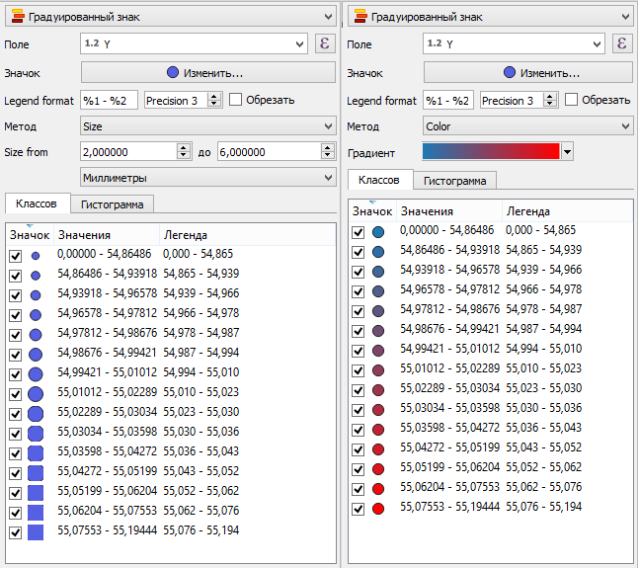Enable the Обрезать checkbox in left panel
The width and height of the screenshot is (640, 568).
(236, 100)
